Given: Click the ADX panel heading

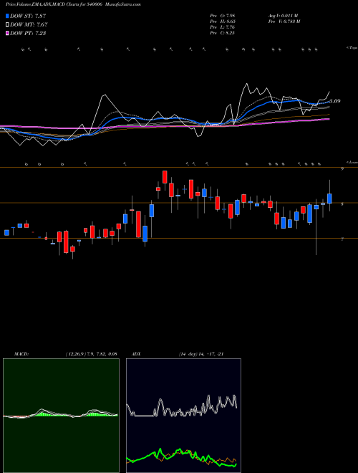Looking at the screenshot, I should tap(137, 354).
